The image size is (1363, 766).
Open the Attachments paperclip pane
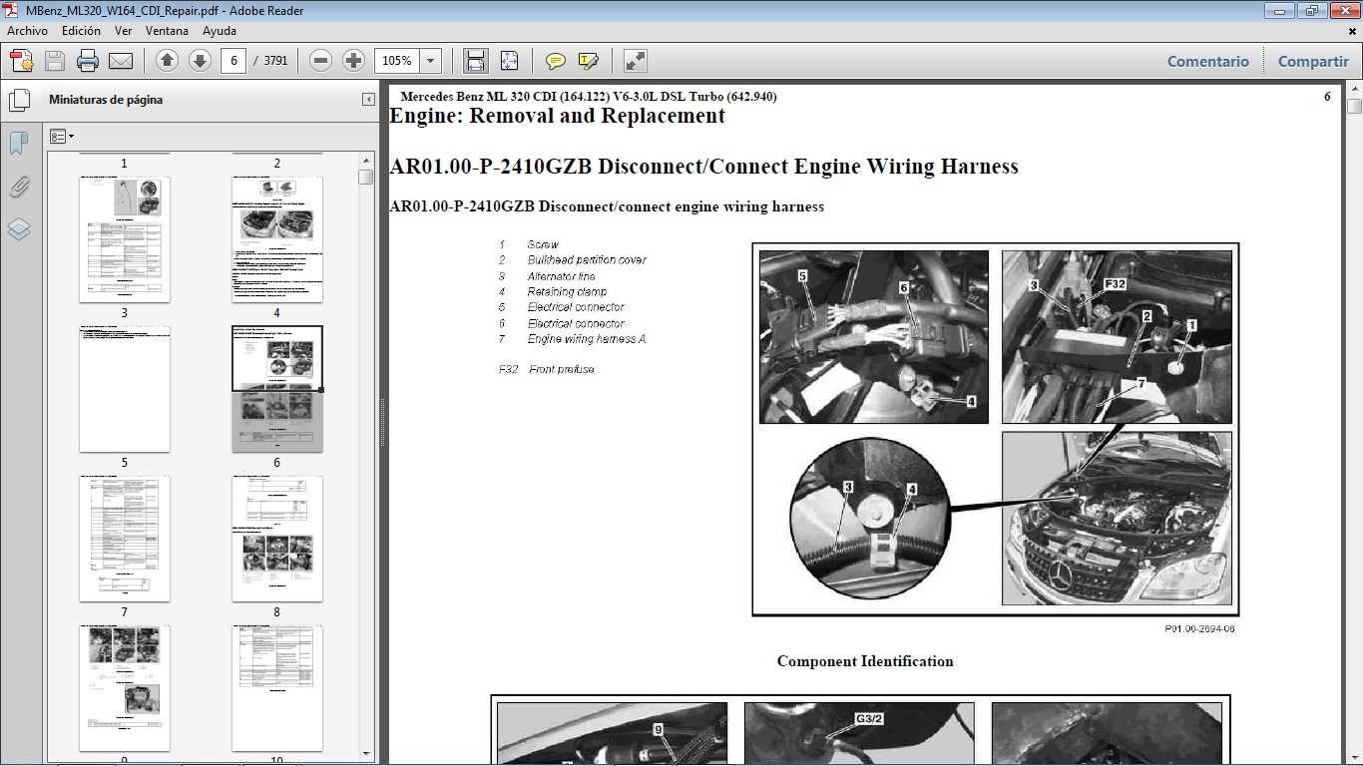click(19, 187)
